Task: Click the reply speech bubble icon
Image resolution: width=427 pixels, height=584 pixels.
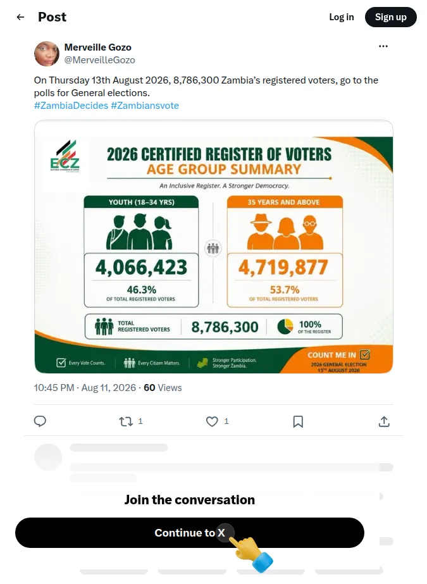Action: point(40,421)
